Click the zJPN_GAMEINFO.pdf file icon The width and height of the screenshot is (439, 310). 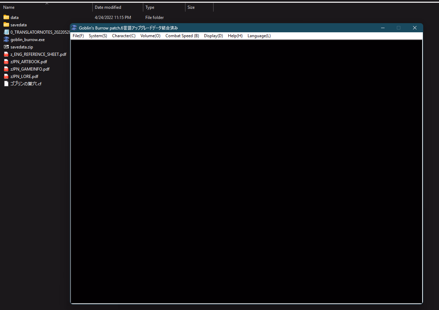(6, 69)
